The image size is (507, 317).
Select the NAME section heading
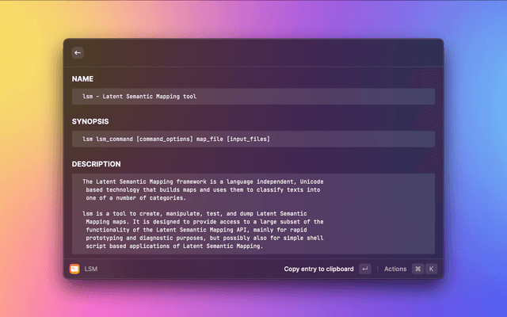pyautogui.click(x=82, y=79)
